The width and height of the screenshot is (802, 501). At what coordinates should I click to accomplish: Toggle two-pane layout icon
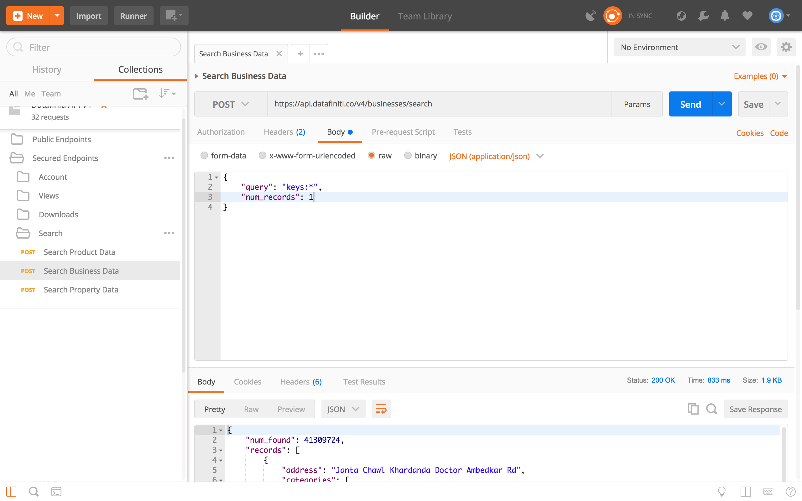[745, 492]
